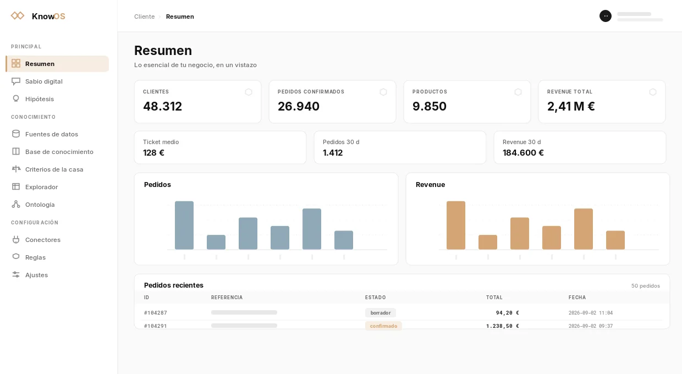The height and width of the screenshot is (374, 682).
Task: Click the hexagon icon on Revenue total card
Action: [653, 92]
